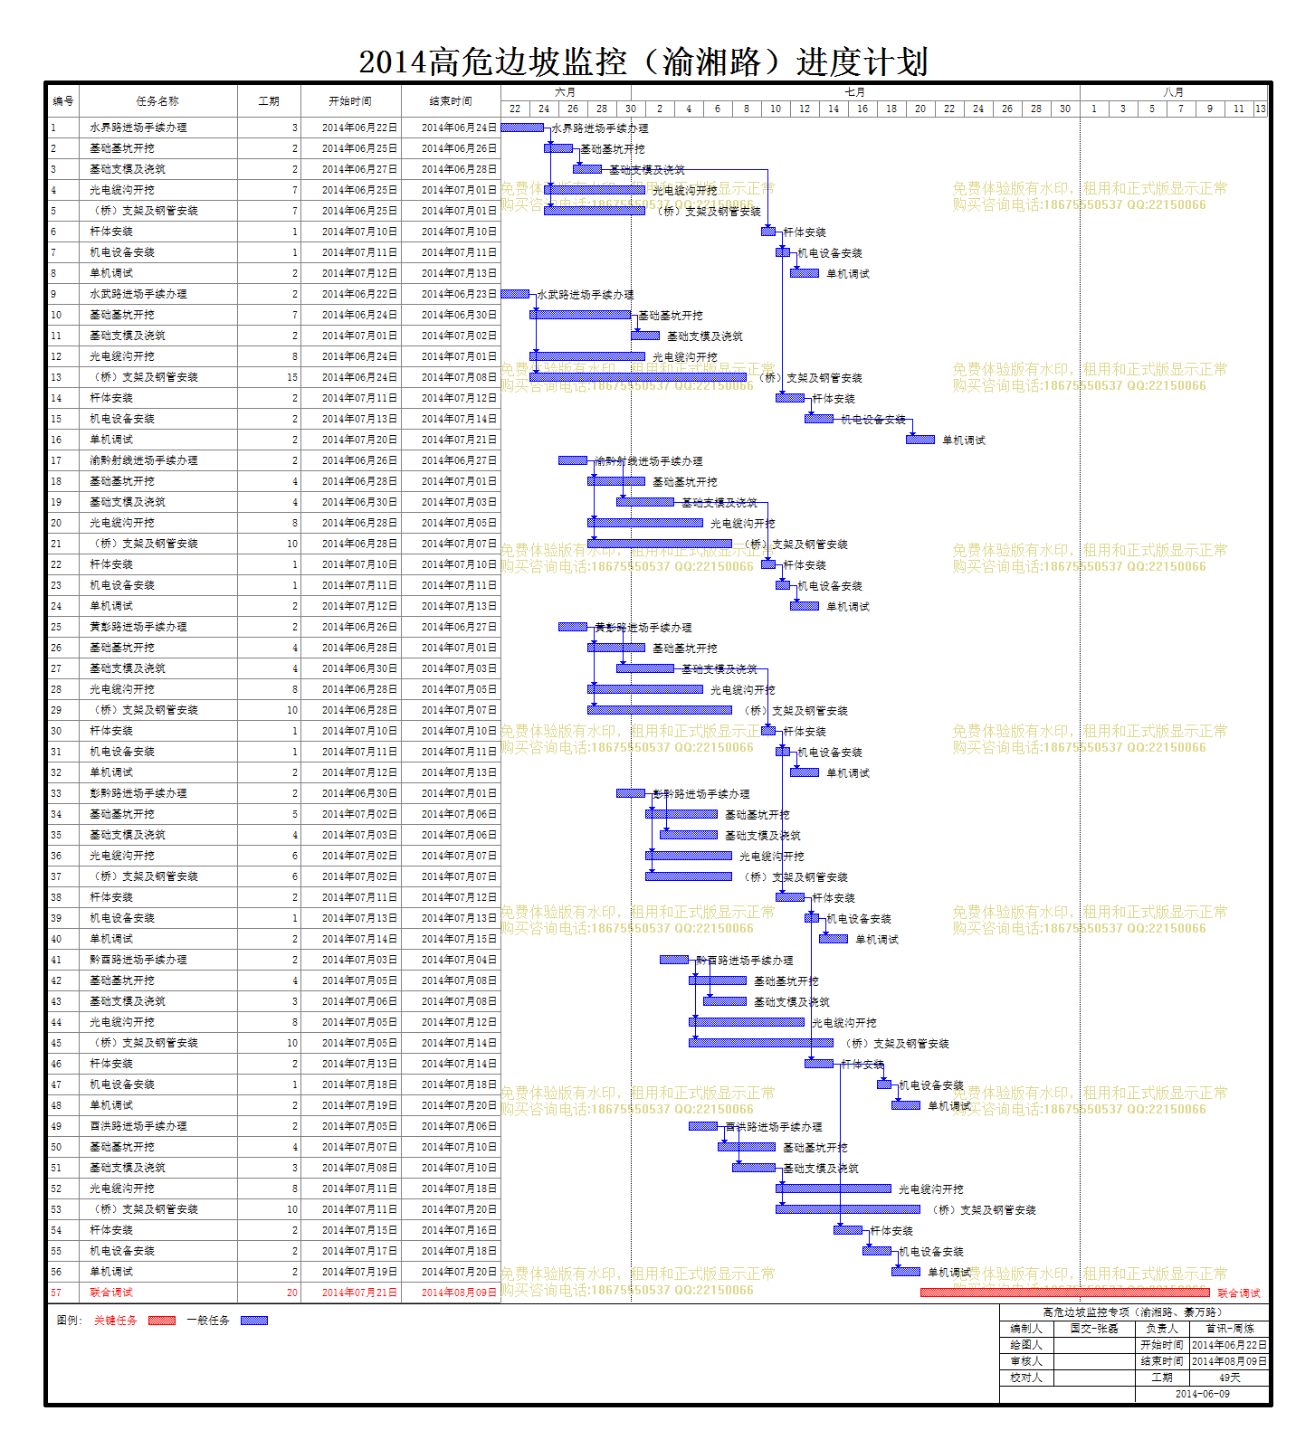Click the chart title 2014高危边坡监控进度计划

click(643, 62)
